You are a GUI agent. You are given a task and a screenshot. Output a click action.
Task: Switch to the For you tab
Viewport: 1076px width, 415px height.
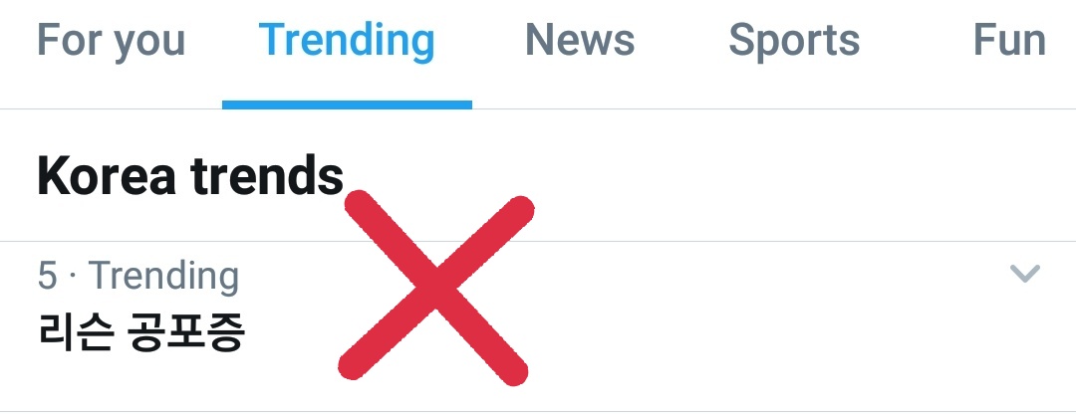point(112,40)
